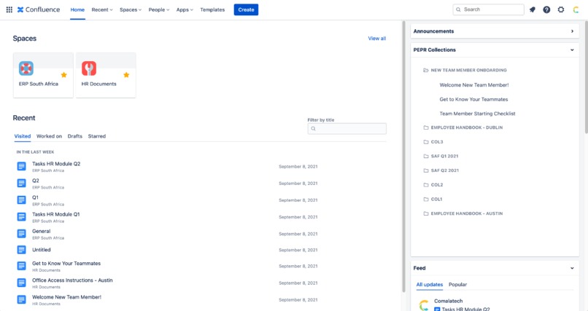The width and height of the screenshot is (588, 311).
Task: Click folder icon of SAF Q1 2021
Action: [425, 156]
